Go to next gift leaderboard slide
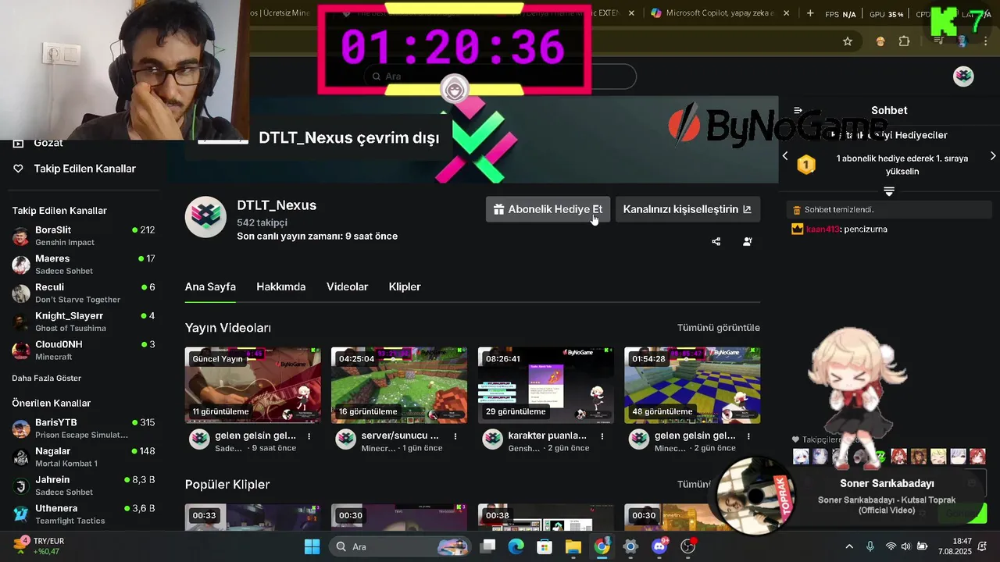1000x562 pixels. 993,156
